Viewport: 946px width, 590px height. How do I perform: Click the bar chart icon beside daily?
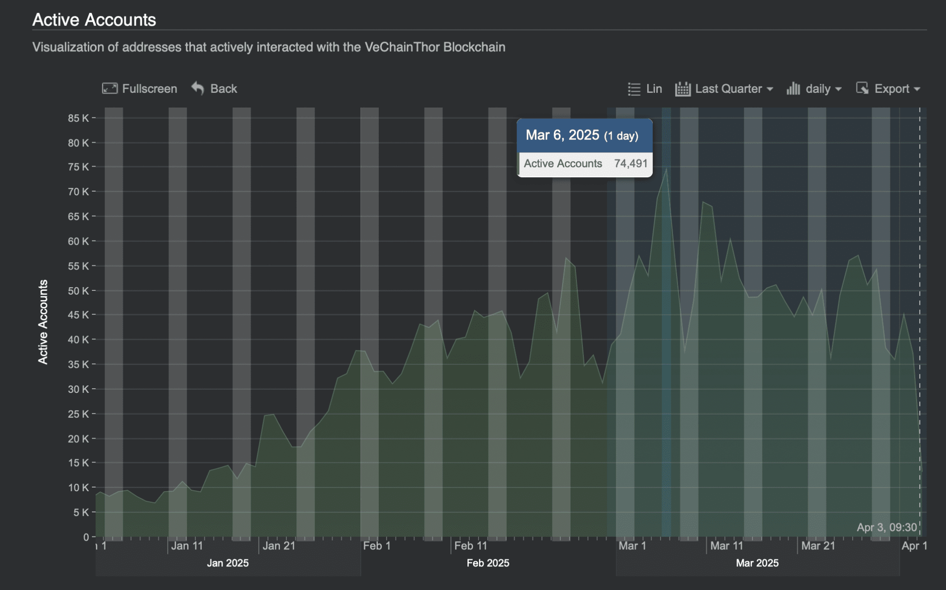pyautogui.click(x=793, y=88)
